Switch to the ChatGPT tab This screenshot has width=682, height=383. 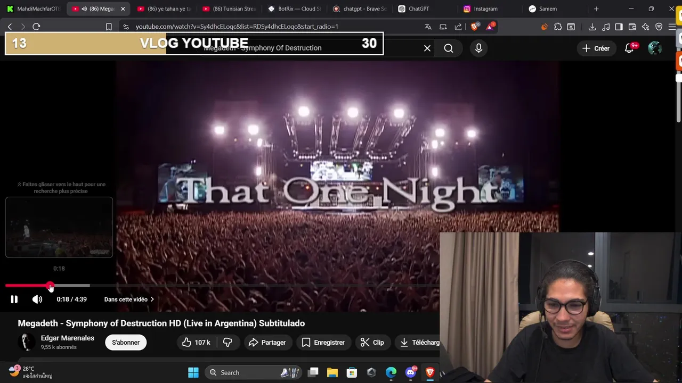(424, 9)
